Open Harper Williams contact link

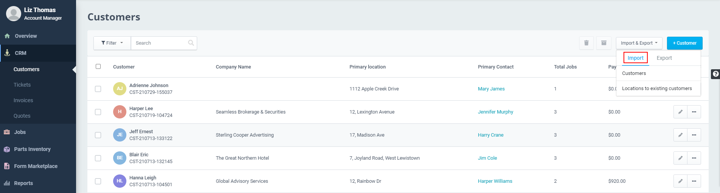(x=495, y=181)
